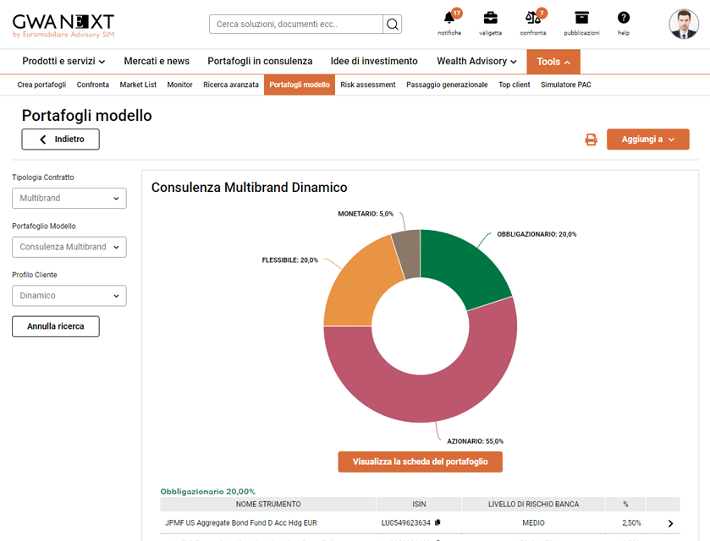Switch to Top client tab

514,85
